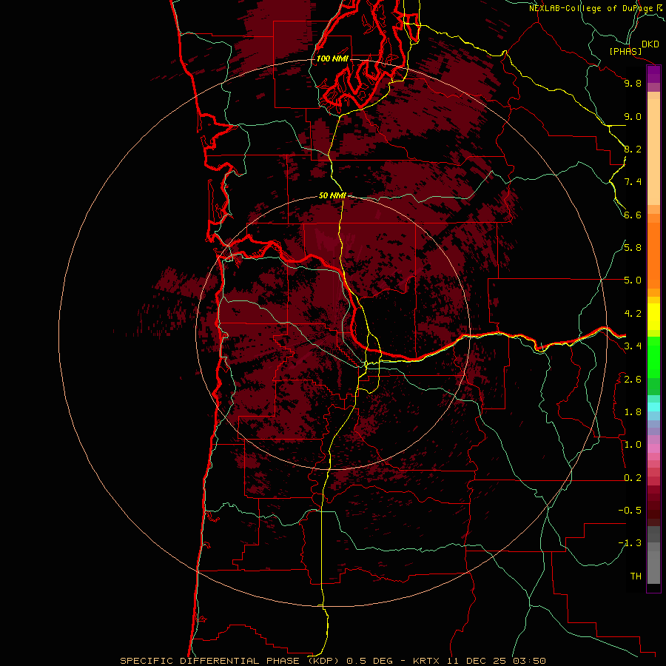This screenshot has width=666, height=666.
Task: Click the DKD legend label
Action: 650,44
